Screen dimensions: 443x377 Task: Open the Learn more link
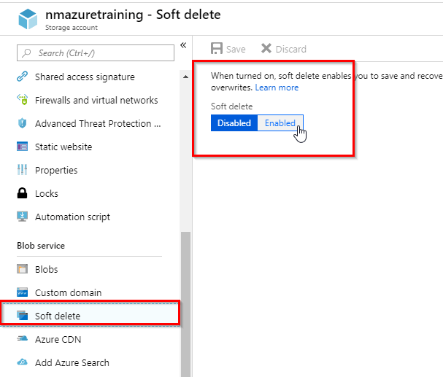[277, 88]
